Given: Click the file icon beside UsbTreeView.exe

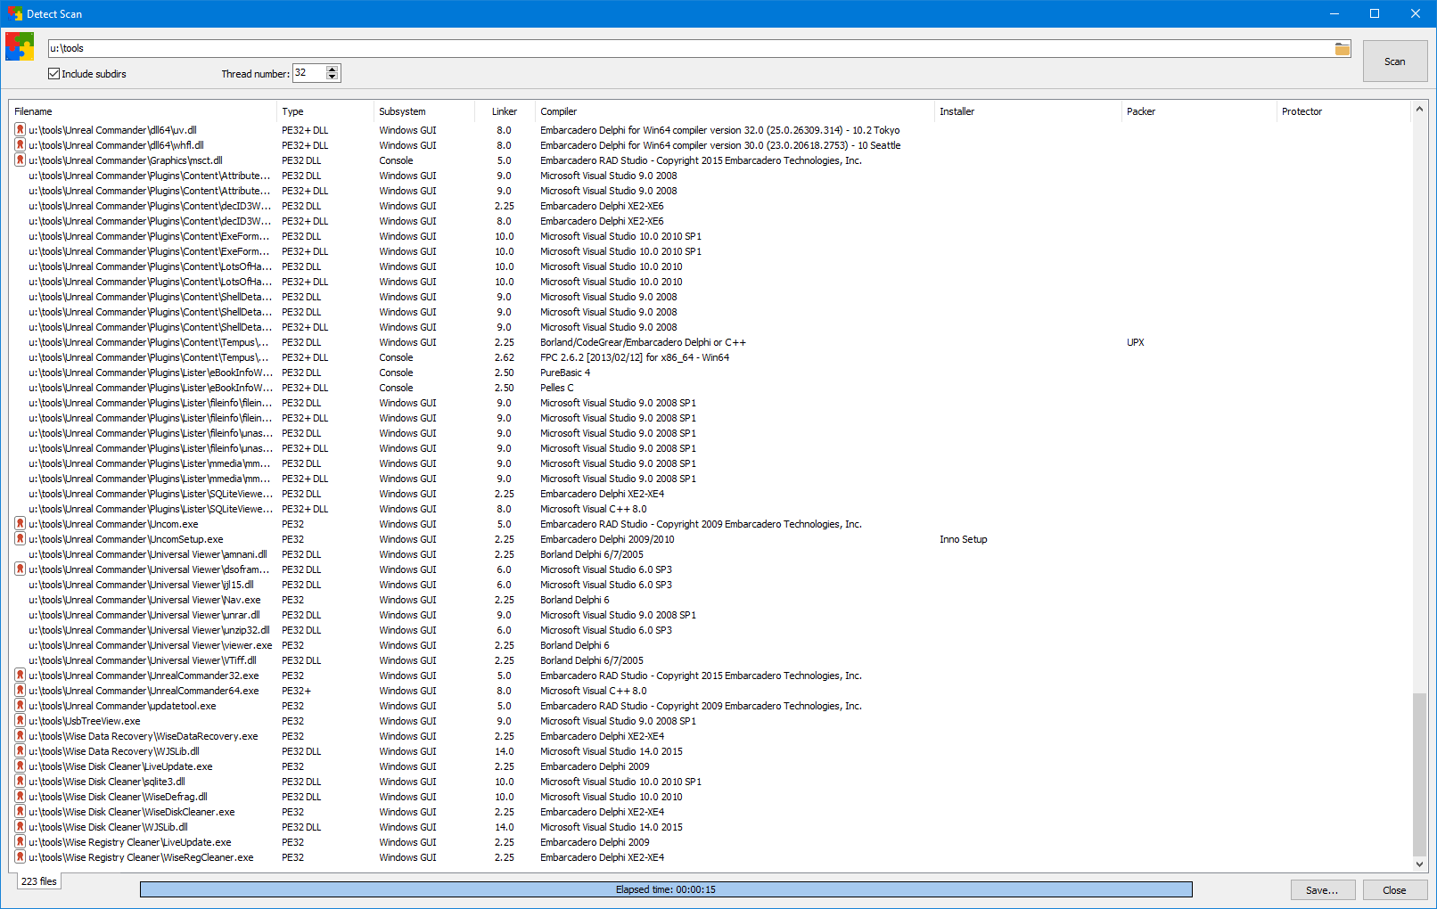Looking at the screenshot, I should (x=20, y=721).
